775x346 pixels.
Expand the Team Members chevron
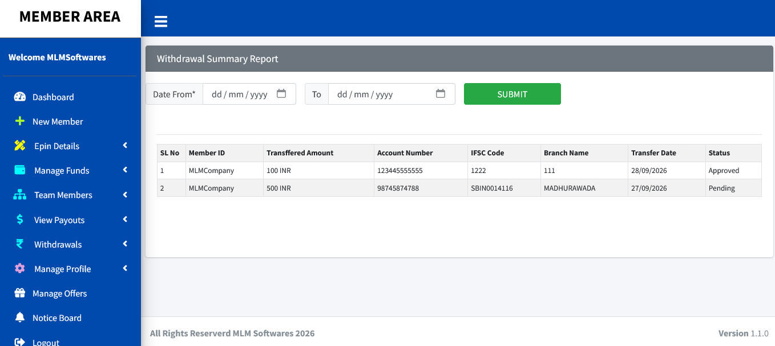click(125, 195)
